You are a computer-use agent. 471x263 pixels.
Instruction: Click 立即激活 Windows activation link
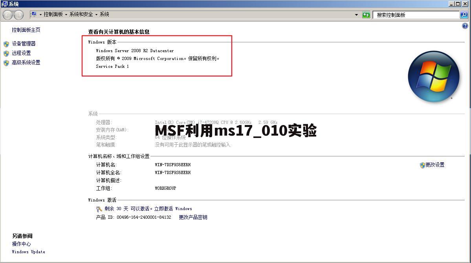click(173, 209)
